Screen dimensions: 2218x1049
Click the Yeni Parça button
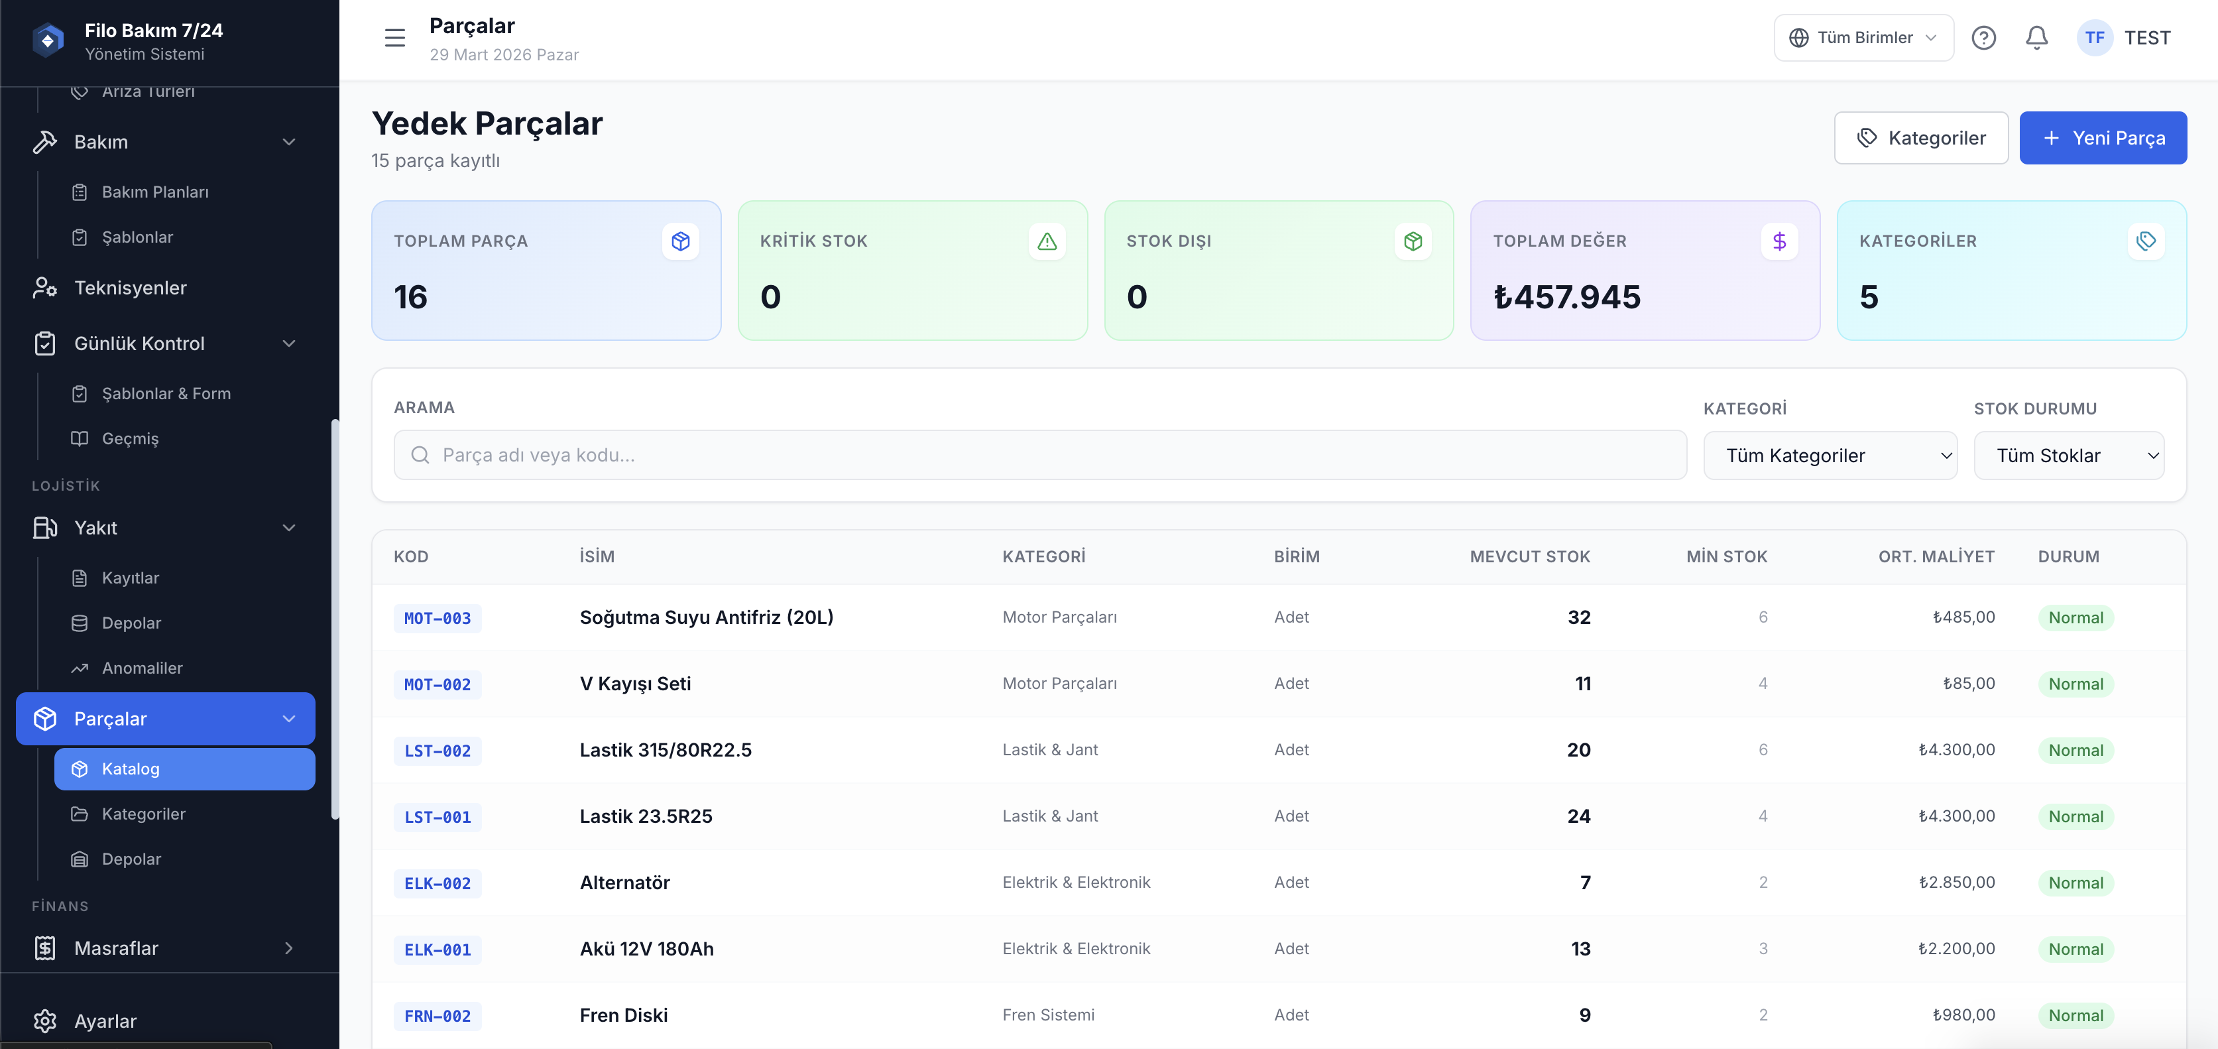click(2103, 138)
